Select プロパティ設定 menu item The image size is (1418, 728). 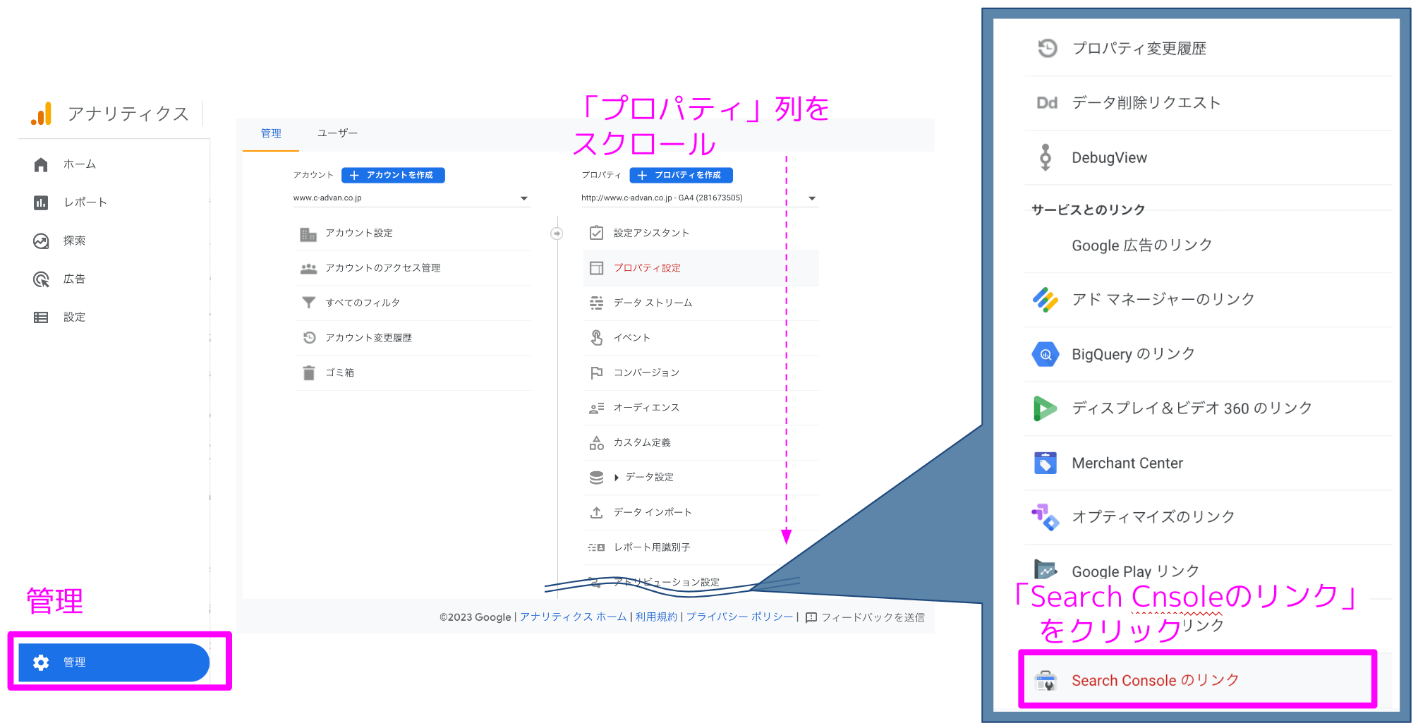(701, 268)
